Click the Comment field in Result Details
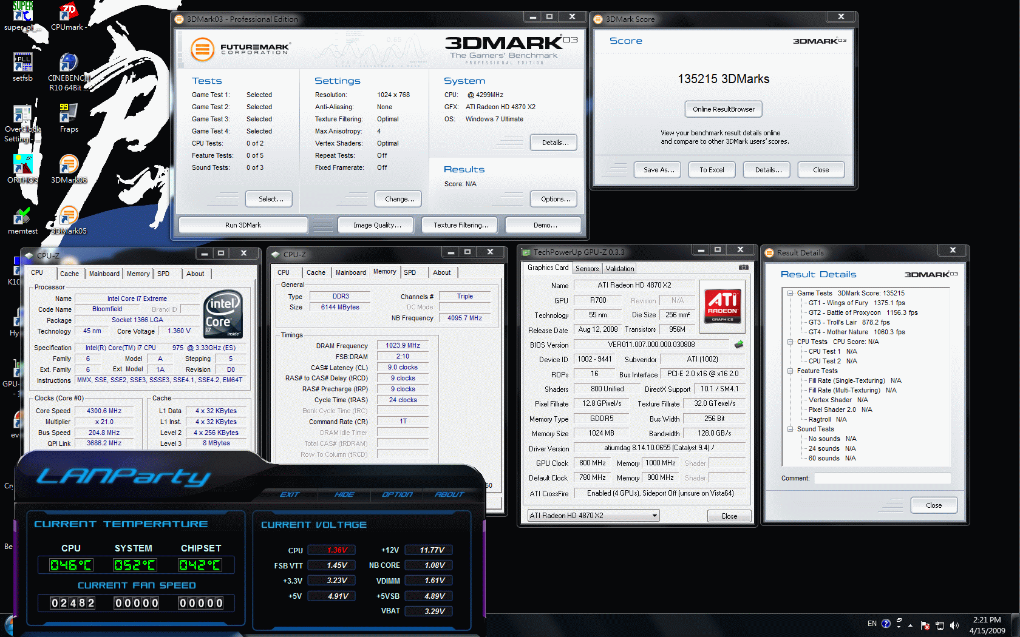 click(882, 478)
